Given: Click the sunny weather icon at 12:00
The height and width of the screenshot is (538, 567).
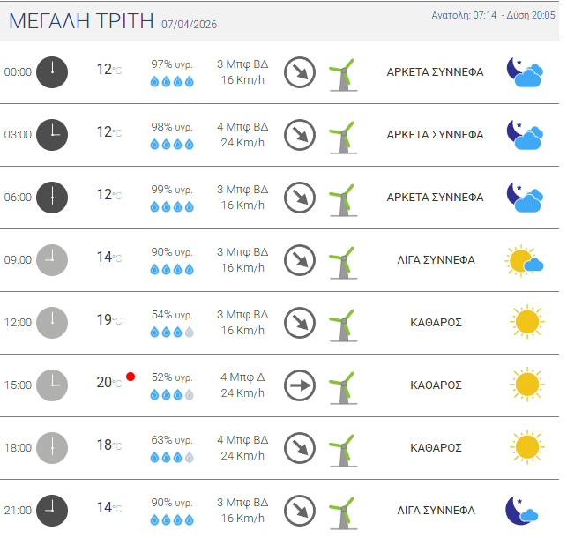Looking at the screenshot, I should click(526, 322).
